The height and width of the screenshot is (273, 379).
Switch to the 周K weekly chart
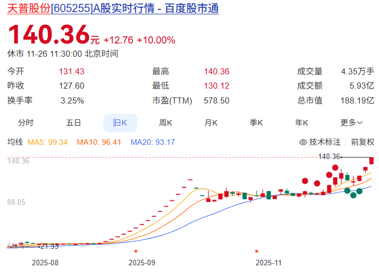166,123
